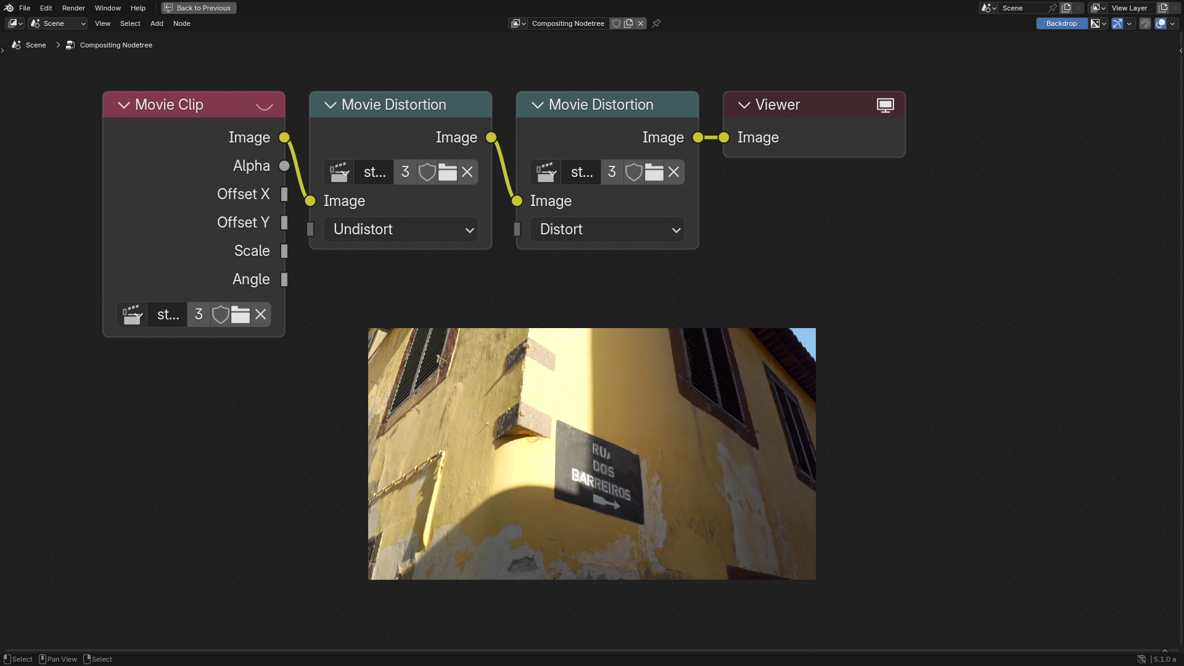This screenshot has height=666, width=1184.
Task: Duplicate the Compositing Nodetree datablock
Action: pos(628,23)
